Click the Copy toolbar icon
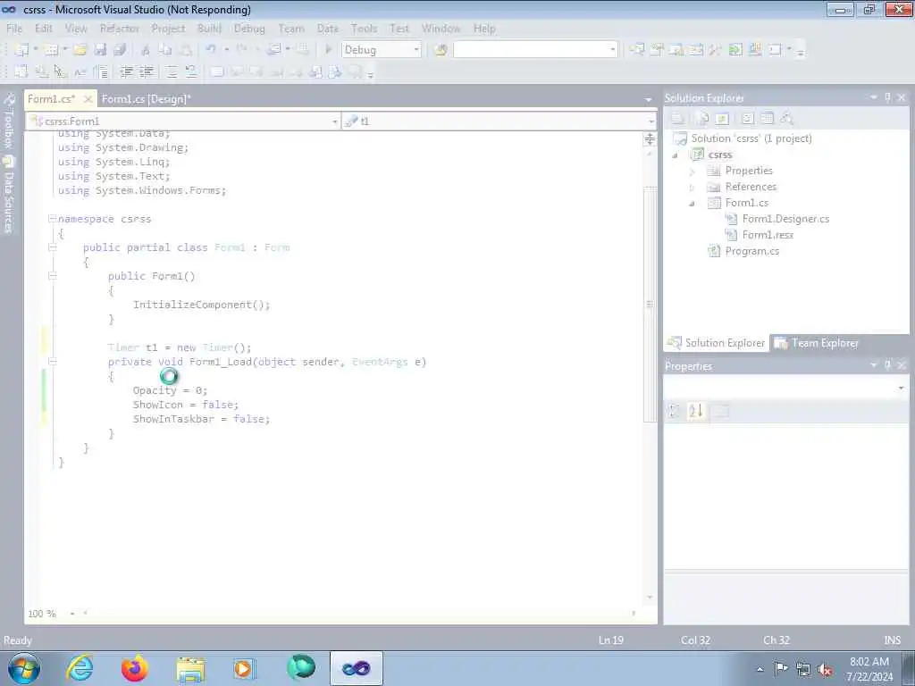The height and width of the screenshot is (686, 915). (x=165, y=50)
